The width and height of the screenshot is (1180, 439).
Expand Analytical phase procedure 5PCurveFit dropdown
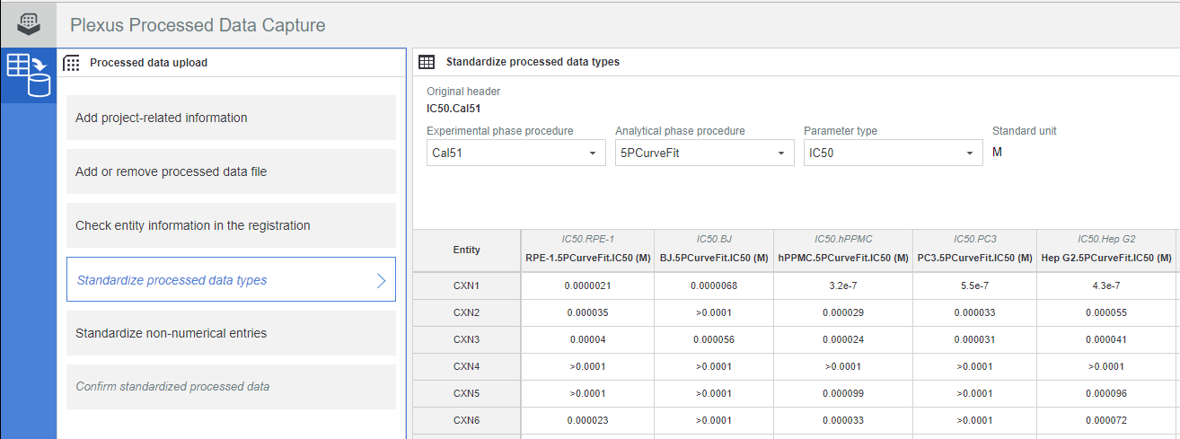coord(705,154)
